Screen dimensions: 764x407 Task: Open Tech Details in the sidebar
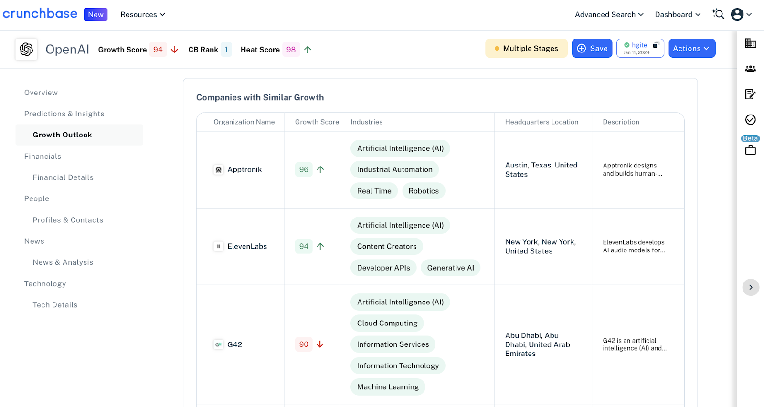pos(55,305)
